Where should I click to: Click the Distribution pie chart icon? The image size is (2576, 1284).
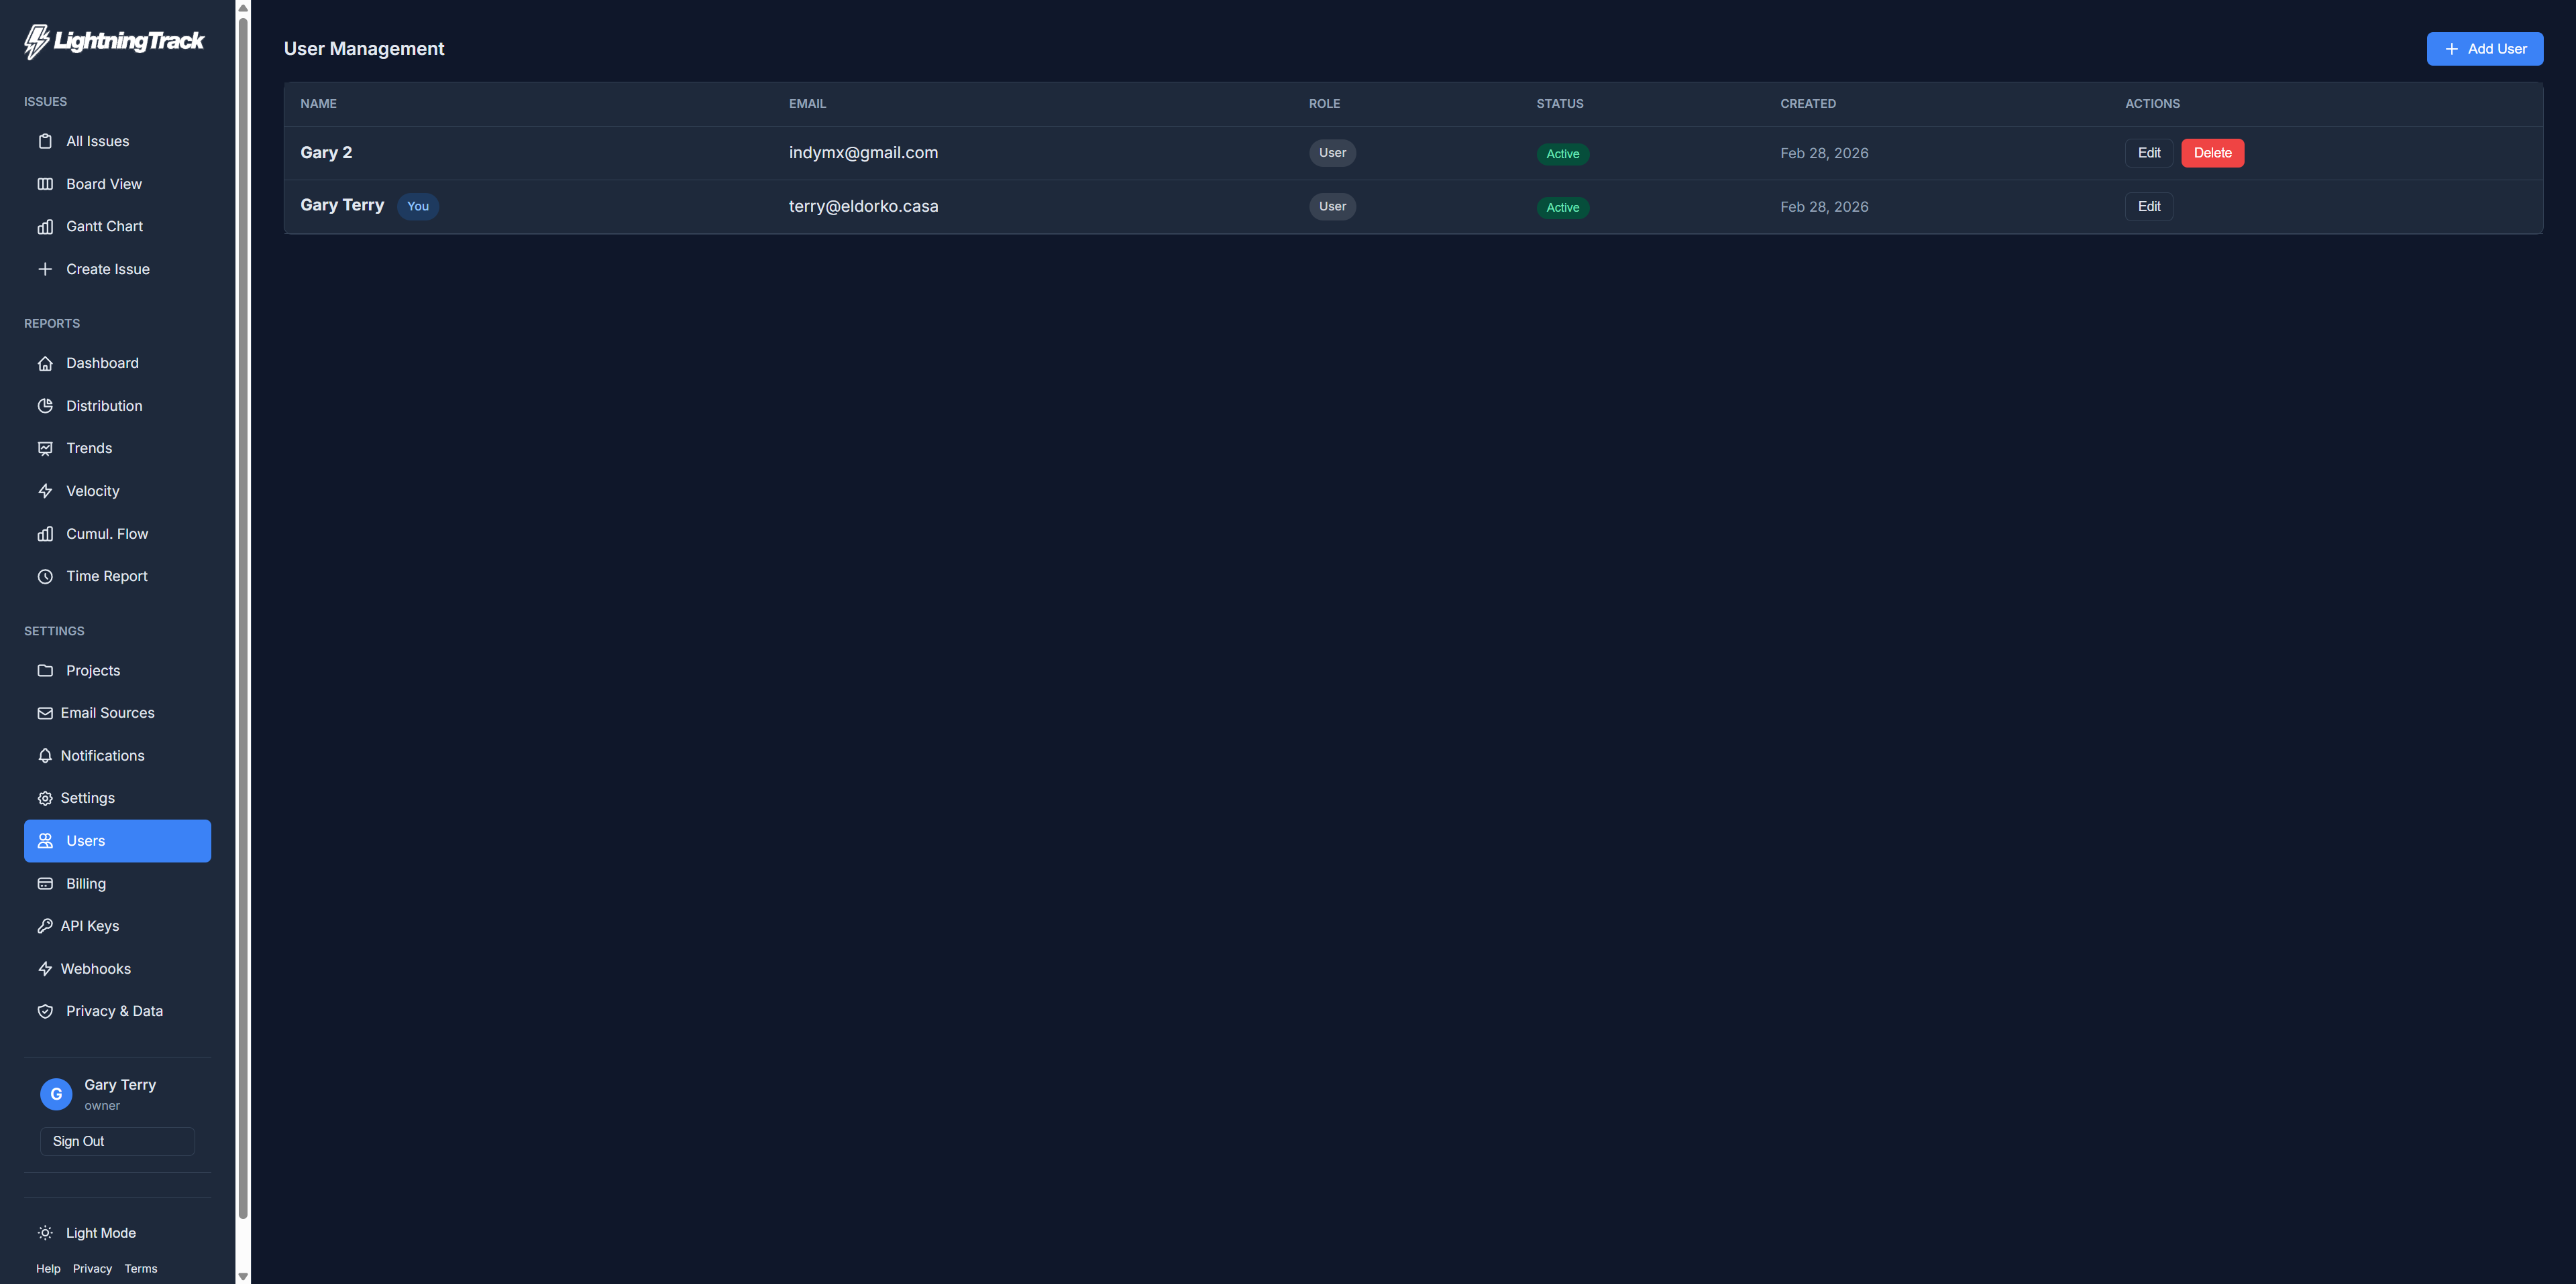(46, 405)
